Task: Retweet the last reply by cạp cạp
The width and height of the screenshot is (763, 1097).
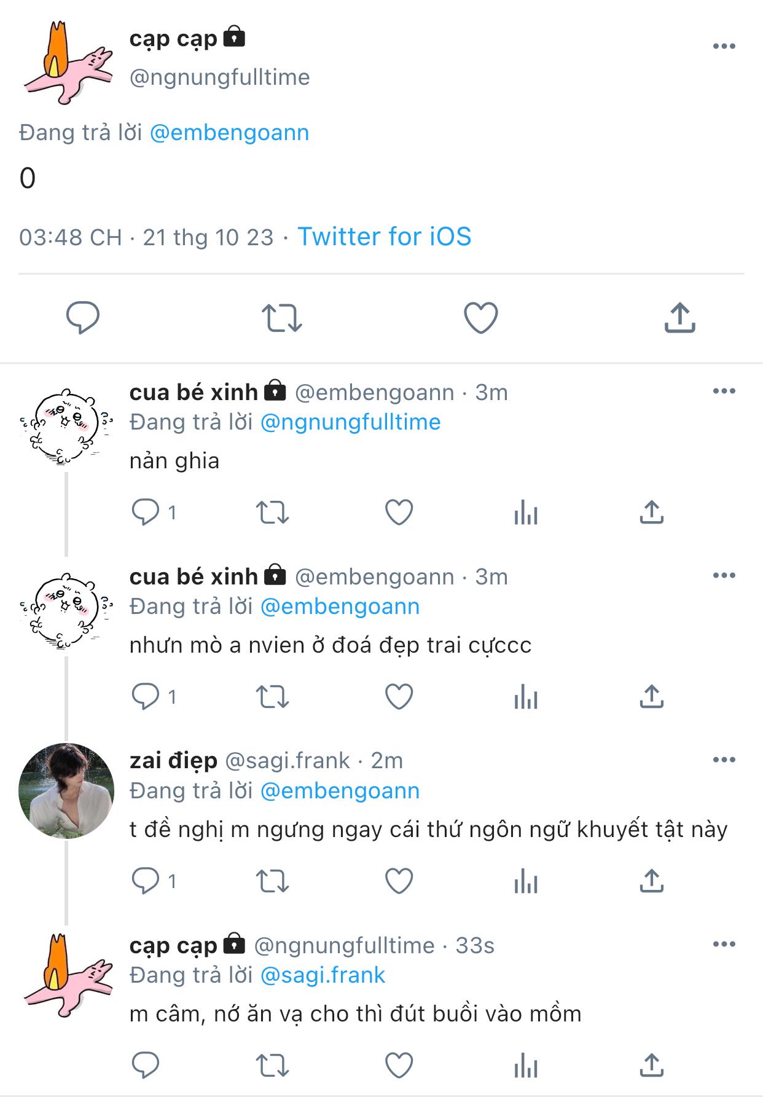Action: click(x=272, y=1065)
